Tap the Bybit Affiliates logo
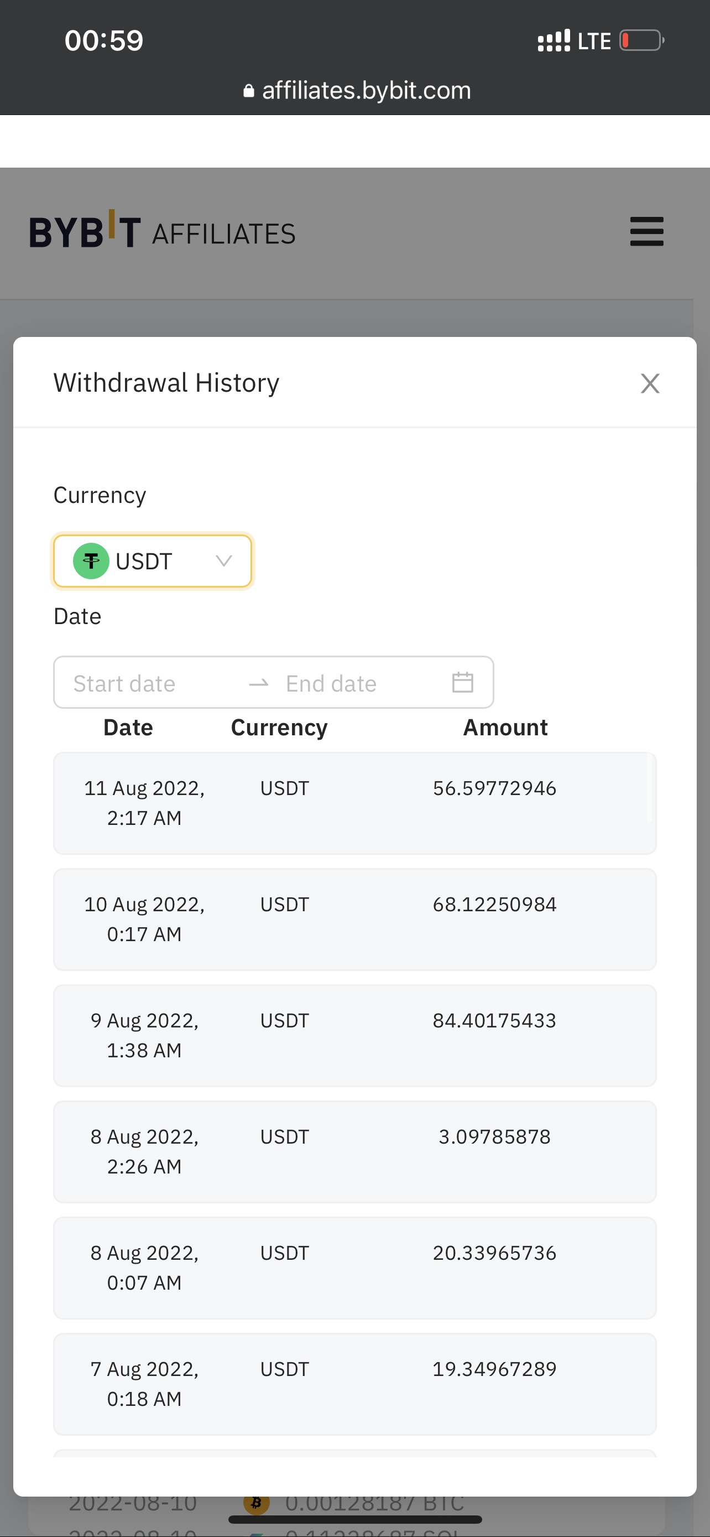Screen dimensions: 710x1537 pos(163,232)
